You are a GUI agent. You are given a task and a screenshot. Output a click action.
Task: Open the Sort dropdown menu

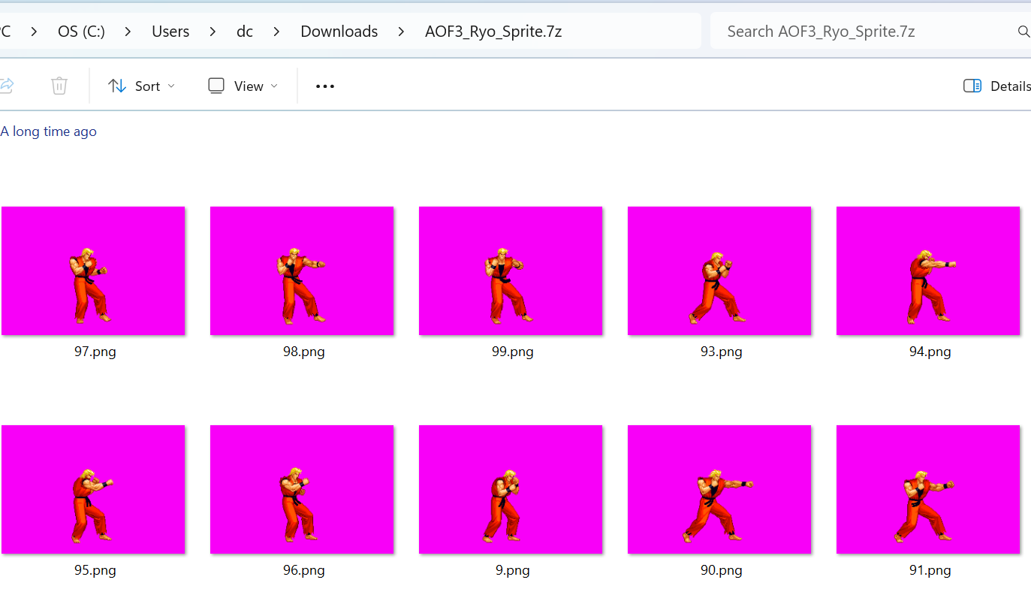click(x=141, y=86)
